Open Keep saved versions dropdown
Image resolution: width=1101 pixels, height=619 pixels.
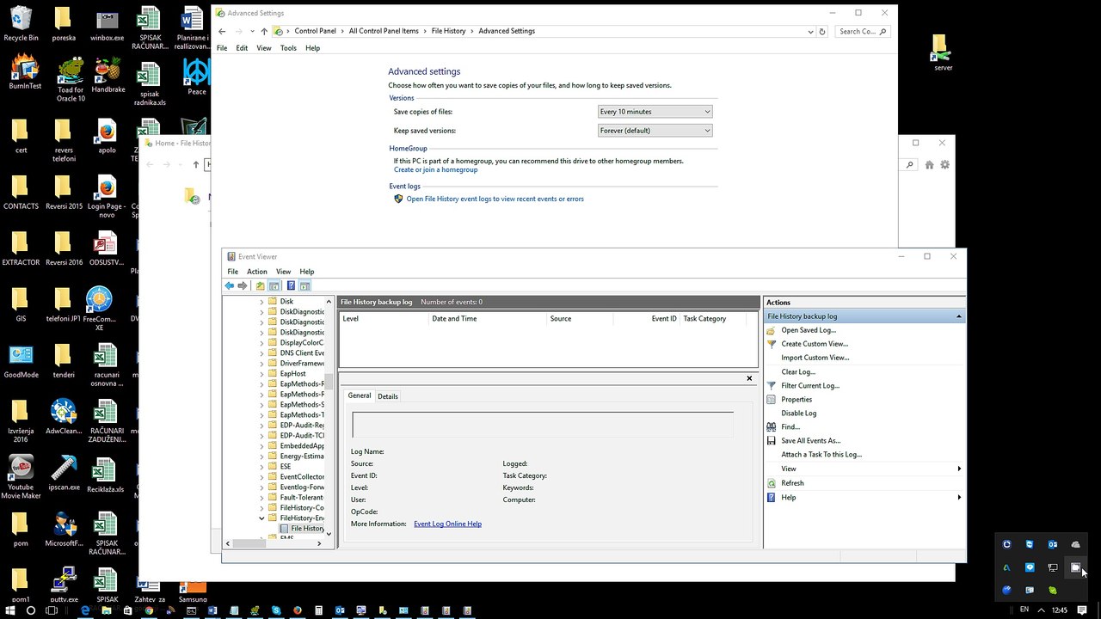coord(655,131)
